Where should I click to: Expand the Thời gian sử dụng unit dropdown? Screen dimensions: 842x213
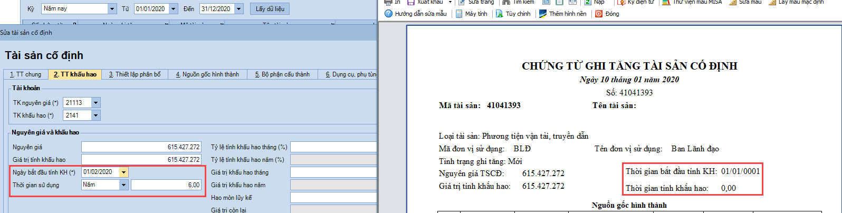pos(123,185)
